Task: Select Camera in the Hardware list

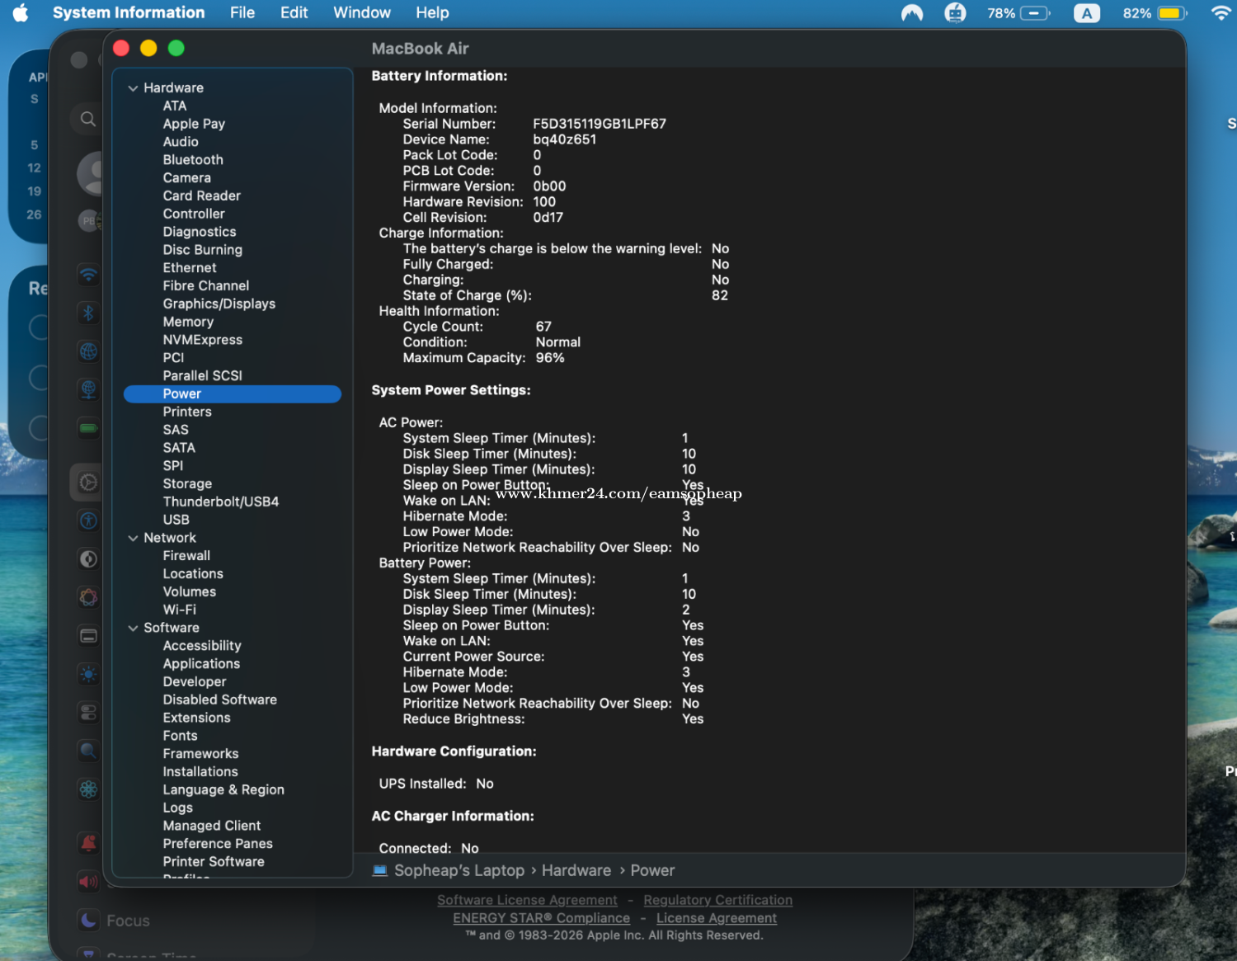Action: (187, 178)
